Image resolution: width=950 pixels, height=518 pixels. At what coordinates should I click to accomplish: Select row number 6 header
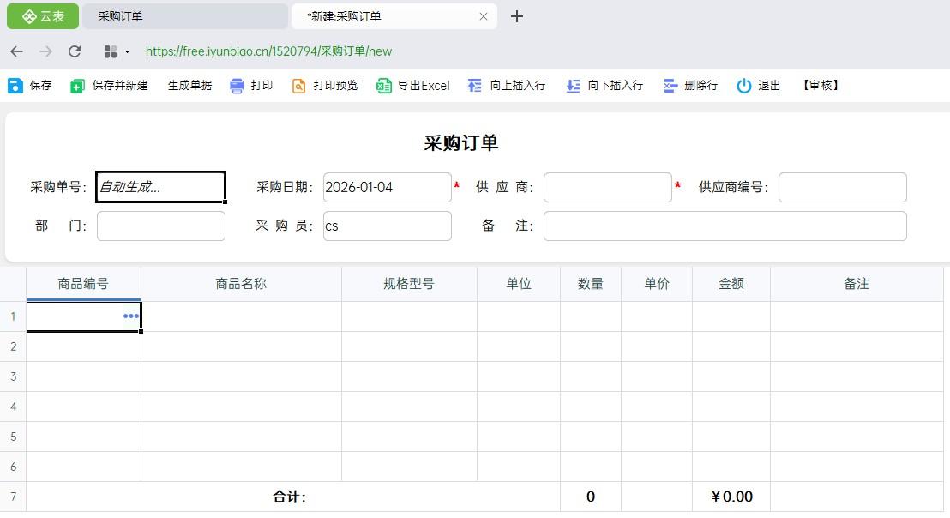13,467
